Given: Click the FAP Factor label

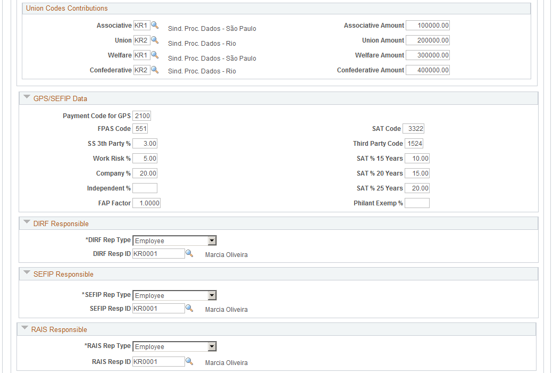Looking at the screenshot, I should click(114, 203).
